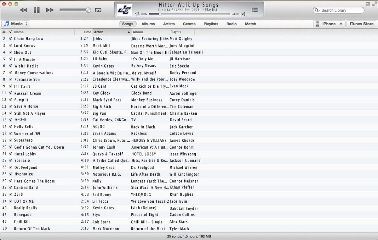Select the Summer of '69 song
Screen dimensions: 378x240
pyautogui.click(x=27, y=134)
